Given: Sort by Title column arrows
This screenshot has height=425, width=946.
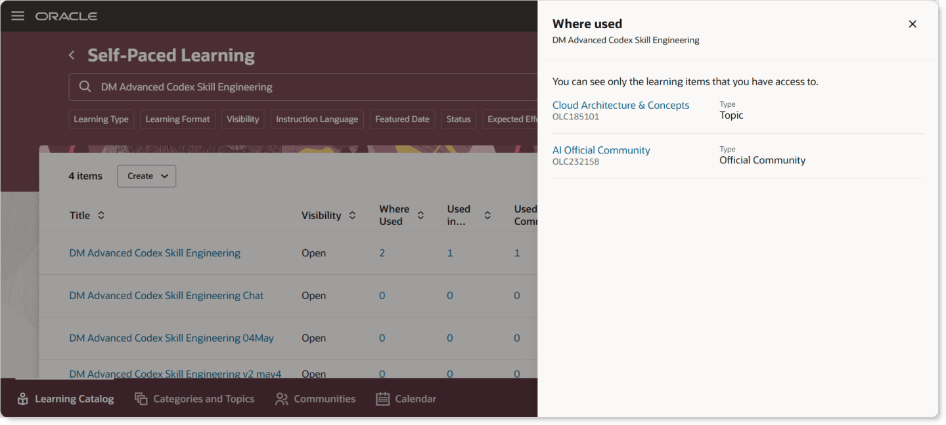Looking at the screenshot, I should (x=101, y=215).
